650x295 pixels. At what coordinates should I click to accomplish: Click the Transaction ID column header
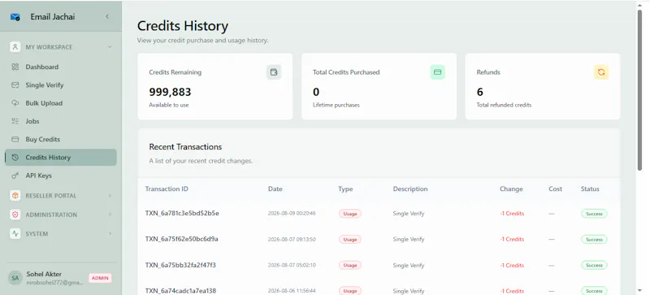point(167,189)
